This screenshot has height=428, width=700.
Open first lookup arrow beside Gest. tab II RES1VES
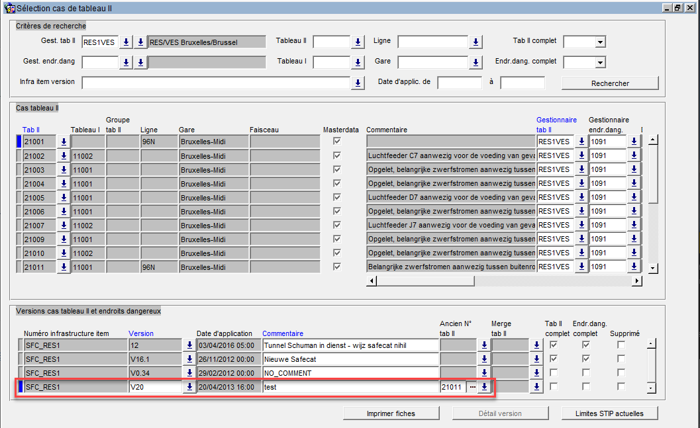126,42
